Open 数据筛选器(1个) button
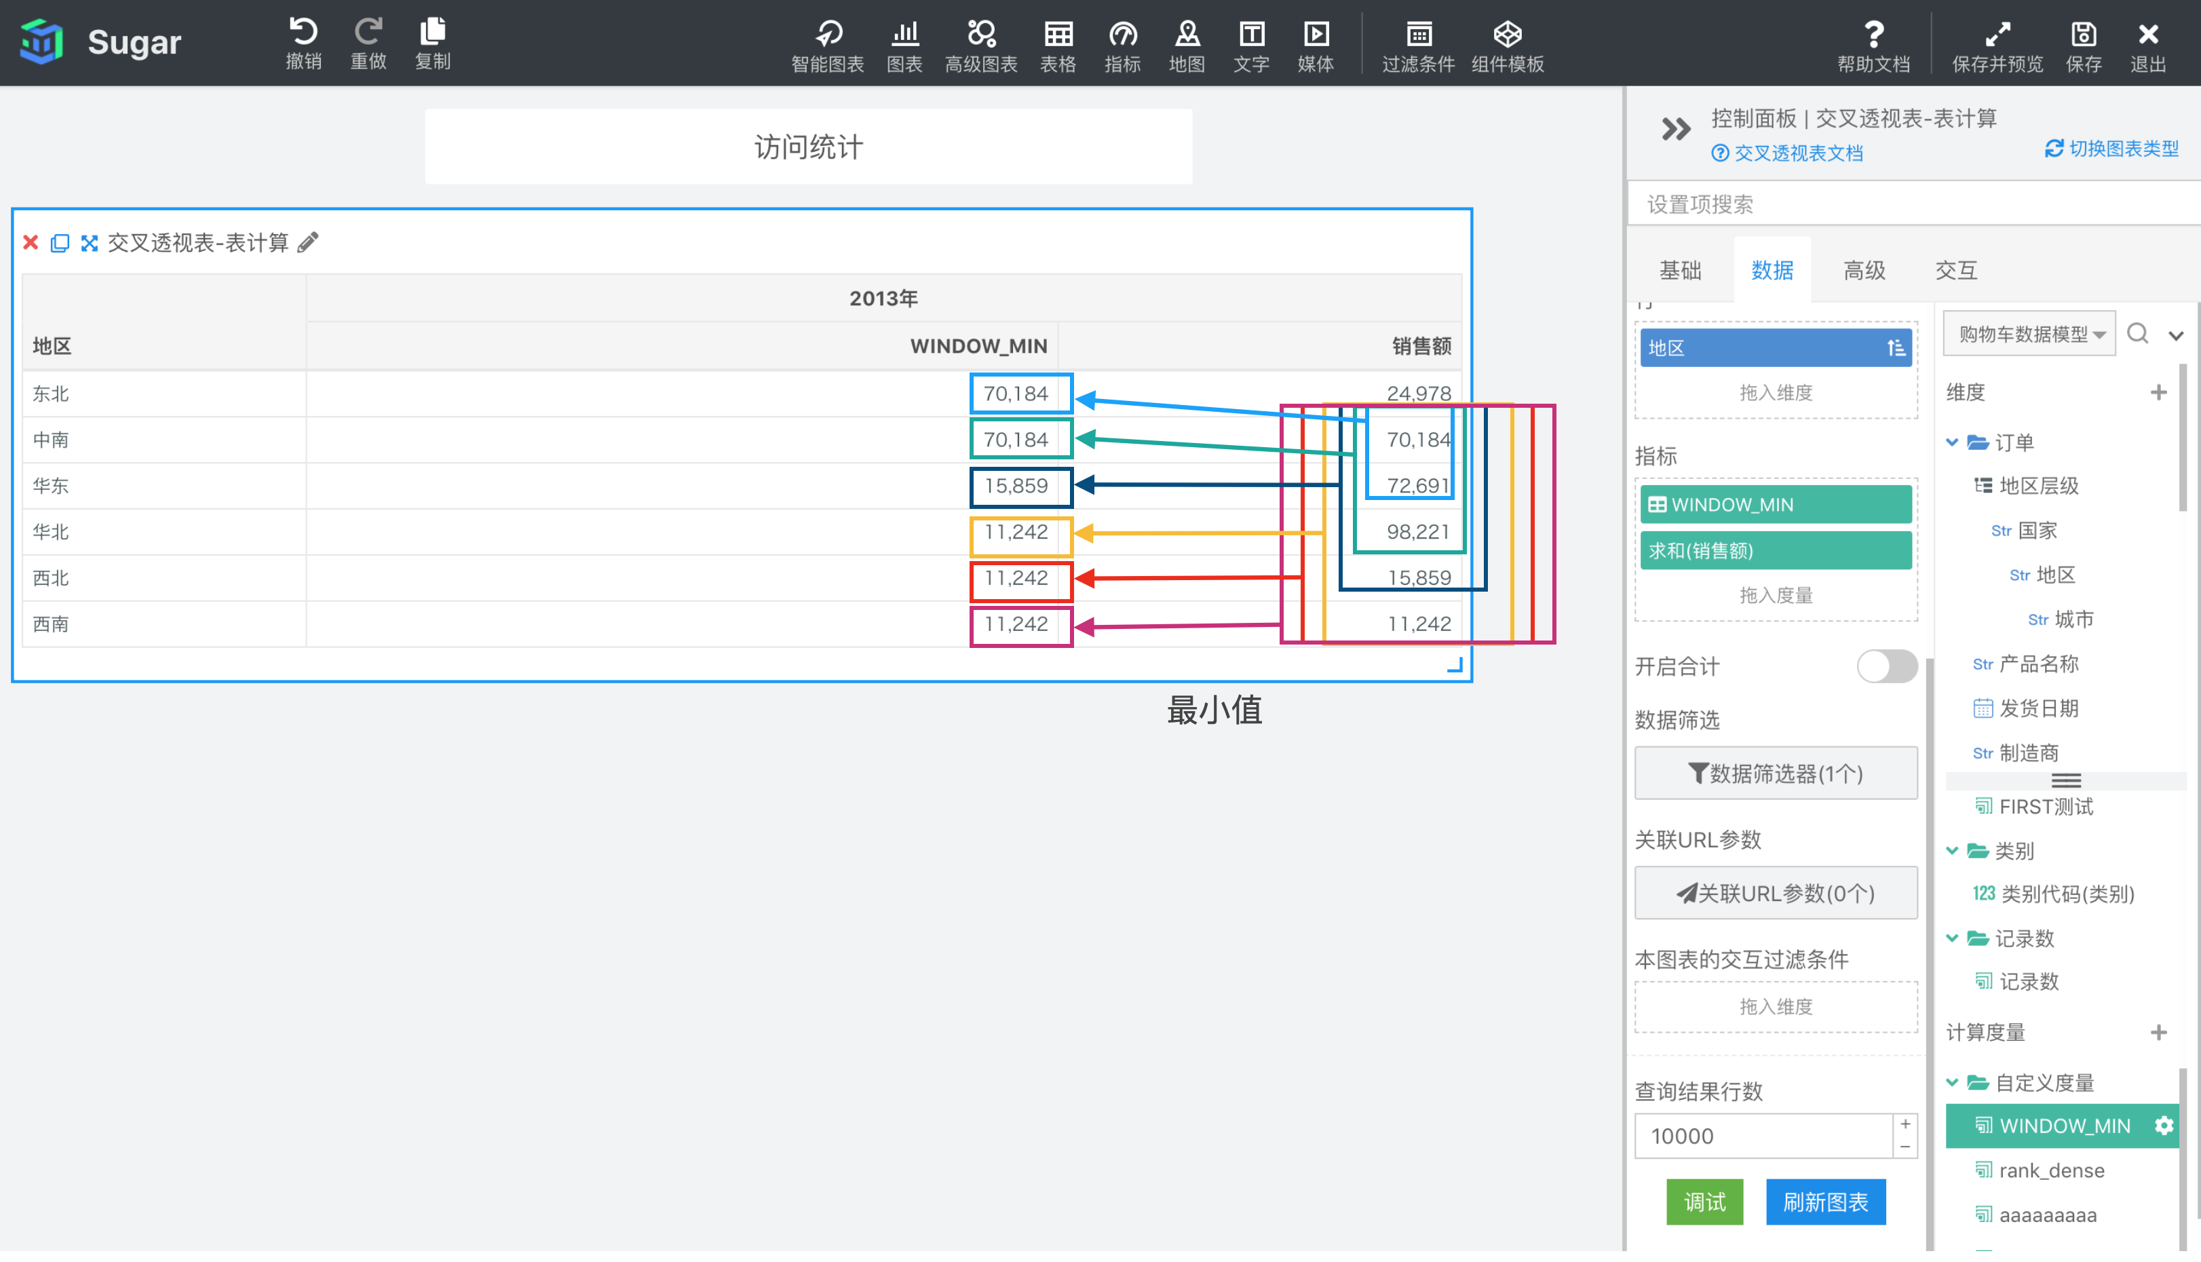 click(1776, 773)
